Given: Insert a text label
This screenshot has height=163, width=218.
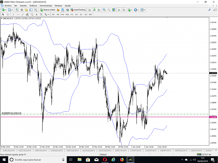Looking at the screenshot, I should (41, 14).
